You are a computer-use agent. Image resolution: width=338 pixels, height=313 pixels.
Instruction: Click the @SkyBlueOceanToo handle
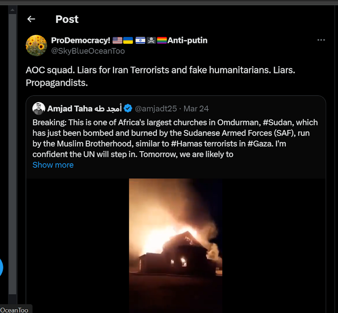click(88, 51)
